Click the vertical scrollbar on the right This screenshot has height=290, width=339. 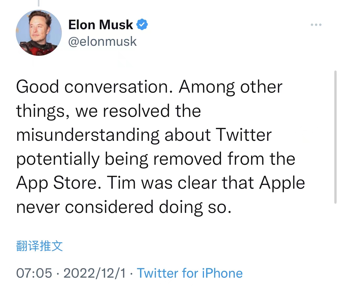click(x=335, y=137)
